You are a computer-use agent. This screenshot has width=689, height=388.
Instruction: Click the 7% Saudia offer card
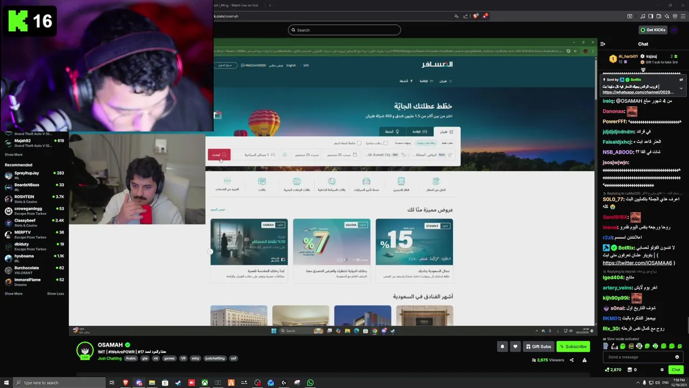coord(332,250)
